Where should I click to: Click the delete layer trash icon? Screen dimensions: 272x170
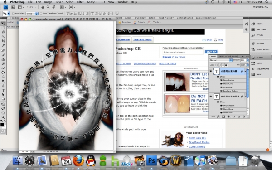[x=244, y=117]
